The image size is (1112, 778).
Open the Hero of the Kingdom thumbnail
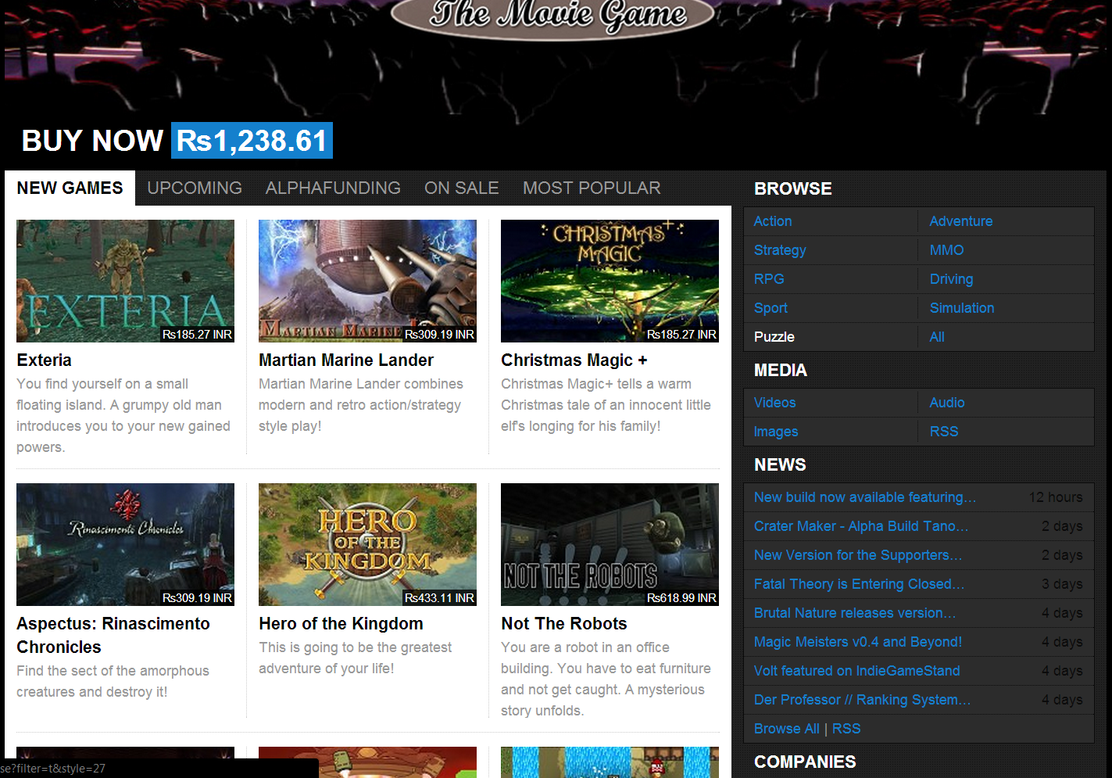(x=367, y=544)
